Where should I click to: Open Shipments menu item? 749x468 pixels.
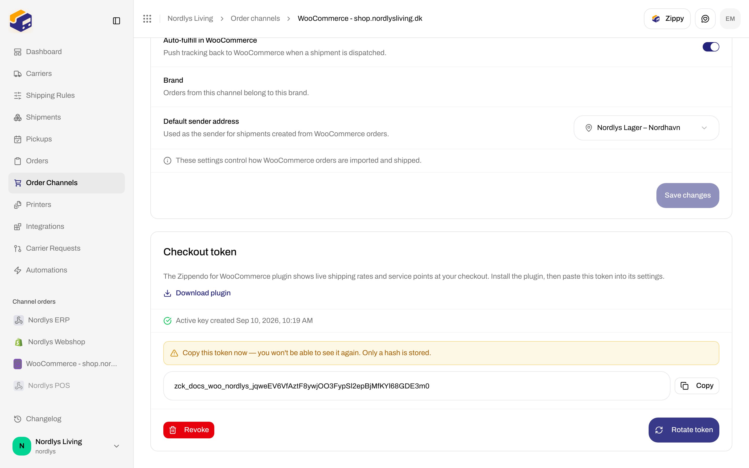67,117
